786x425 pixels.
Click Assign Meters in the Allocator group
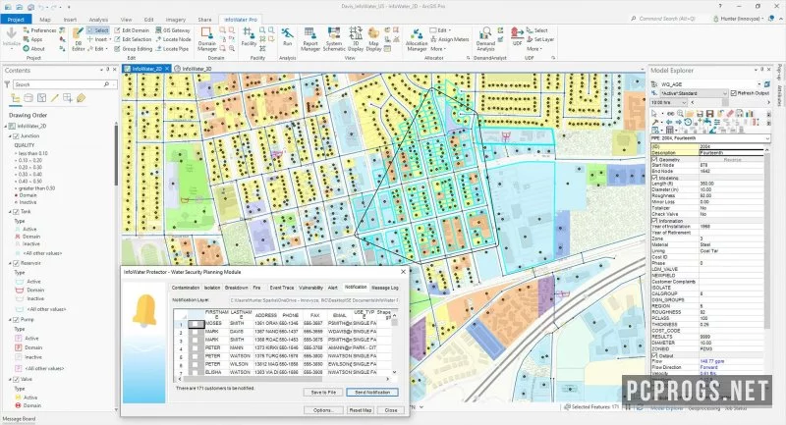tap(449, 39)
